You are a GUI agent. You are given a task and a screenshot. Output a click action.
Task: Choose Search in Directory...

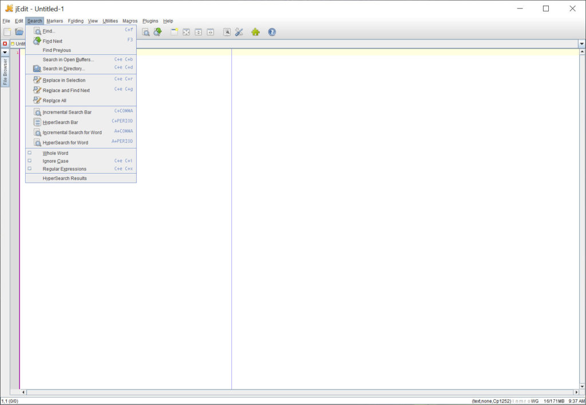coord(81,69)
